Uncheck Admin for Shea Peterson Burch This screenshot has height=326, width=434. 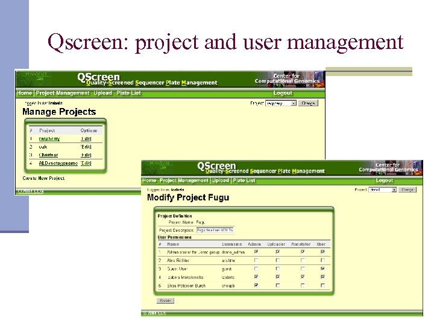256,285
